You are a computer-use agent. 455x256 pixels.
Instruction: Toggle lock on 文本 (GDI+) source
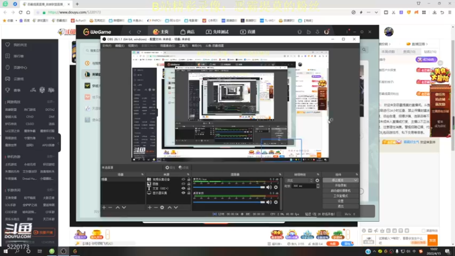pos(189,188)
